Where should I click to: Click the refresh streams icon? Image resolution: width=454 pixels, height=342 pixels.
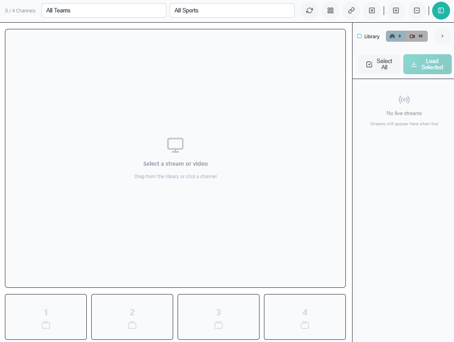tap(309, 11)
